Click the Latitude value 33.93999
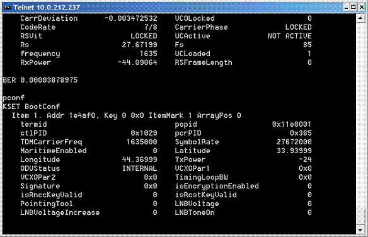The image size is (368, 237). (294, 151)
